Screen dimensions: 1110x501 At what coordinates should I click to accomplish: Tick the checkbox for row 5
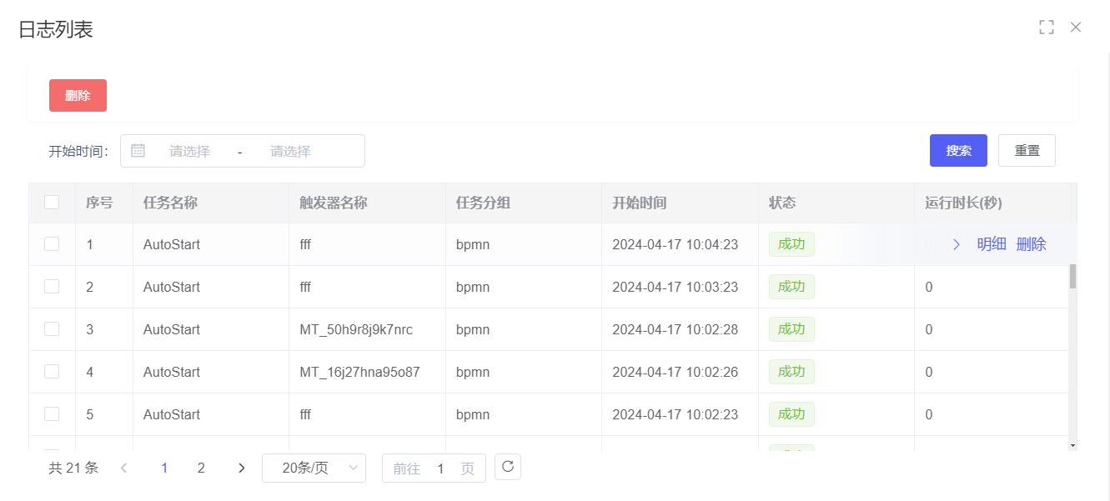[x=52, y=414]
